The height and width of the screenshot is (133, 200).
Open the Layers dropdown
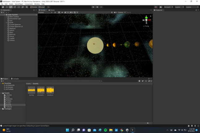(179, 7)
